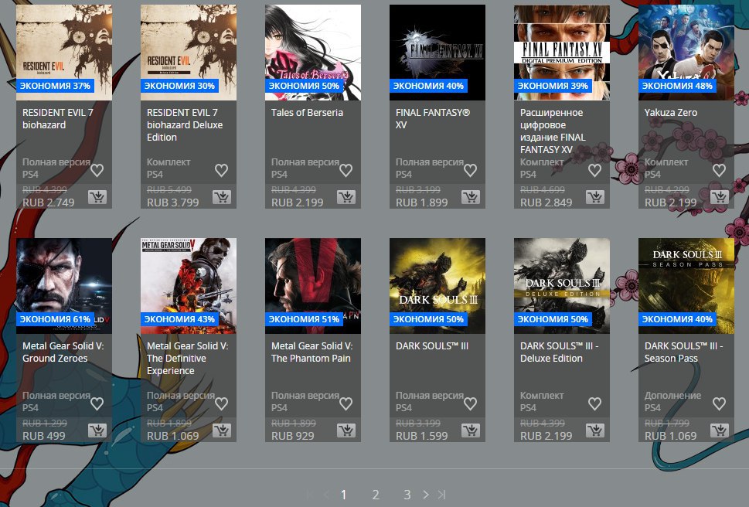
Task: Open Tales of Berseria title link
Action: click(307, 113)
